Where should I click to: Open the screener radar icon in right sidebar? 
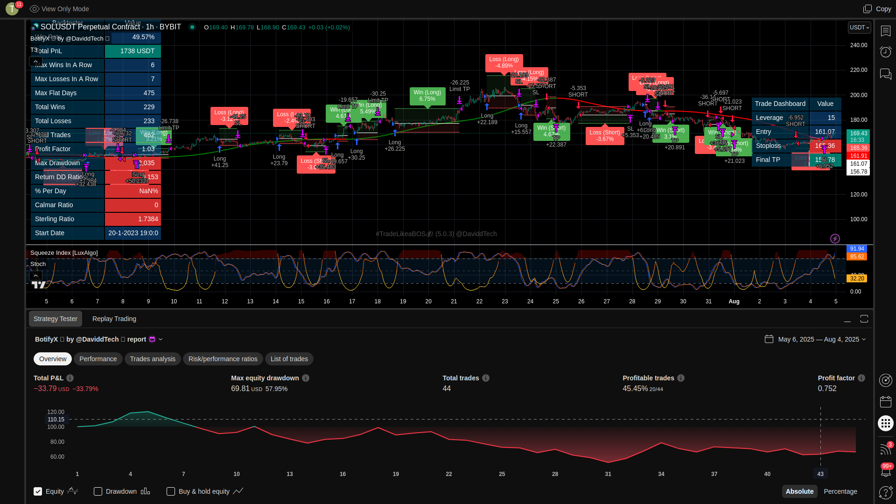pos(885,380)
